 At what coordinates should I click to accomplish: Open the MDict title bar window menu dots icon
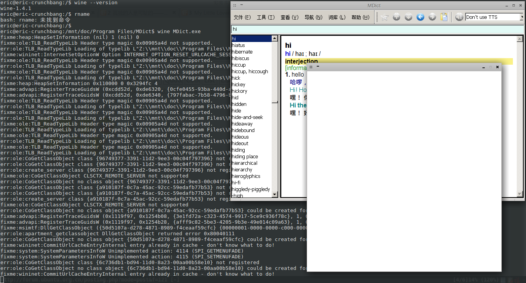pos(235,5)
